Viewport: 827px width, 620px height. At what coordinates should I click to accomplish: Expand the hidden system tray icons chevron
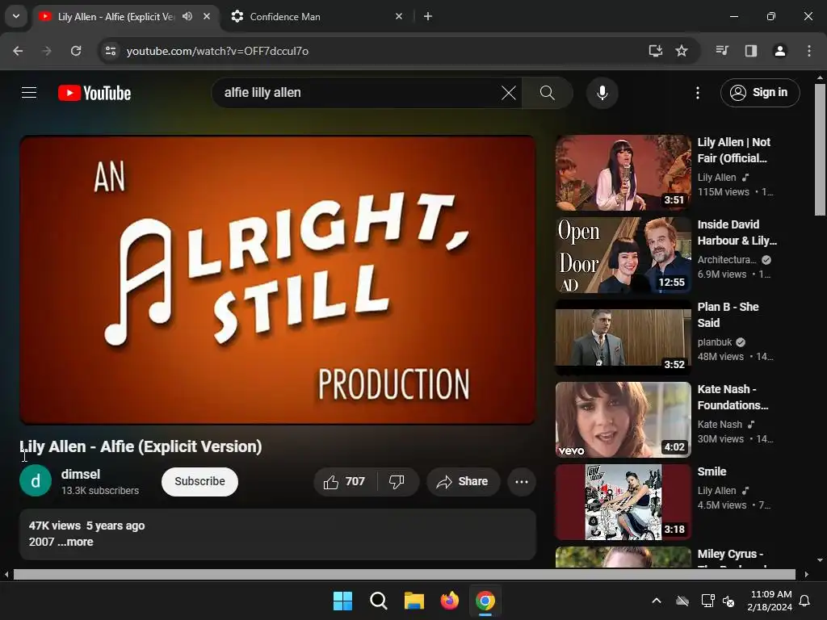coord(656,601)
